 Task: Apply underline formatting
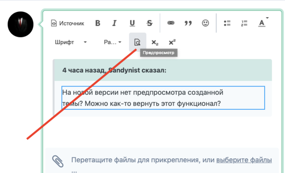tap(132, 23)
